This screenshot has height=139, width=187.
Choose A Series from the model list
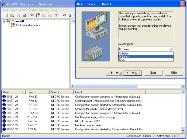146,54
